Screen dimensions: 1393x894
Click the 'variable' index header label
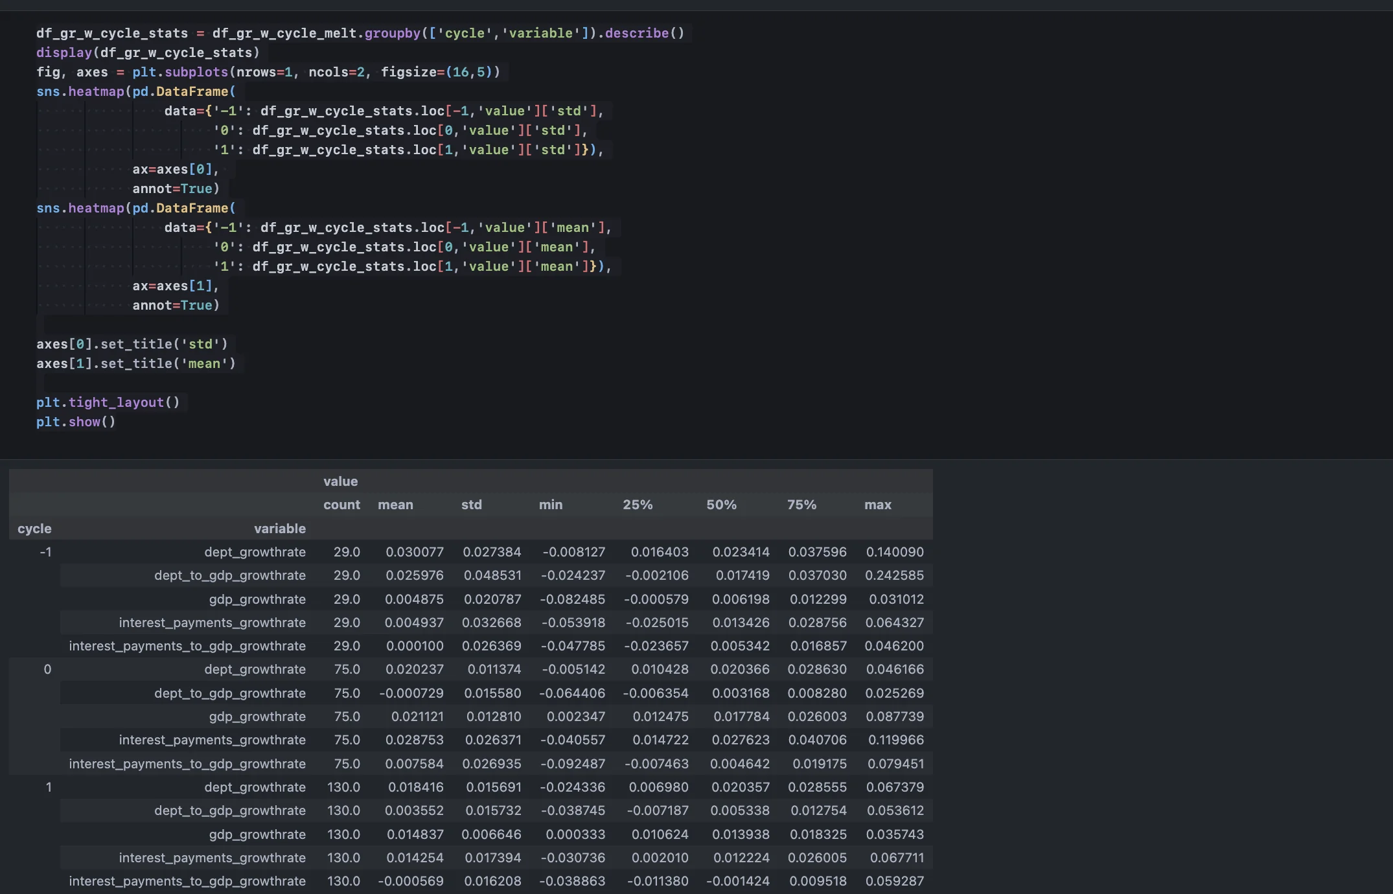279,529
